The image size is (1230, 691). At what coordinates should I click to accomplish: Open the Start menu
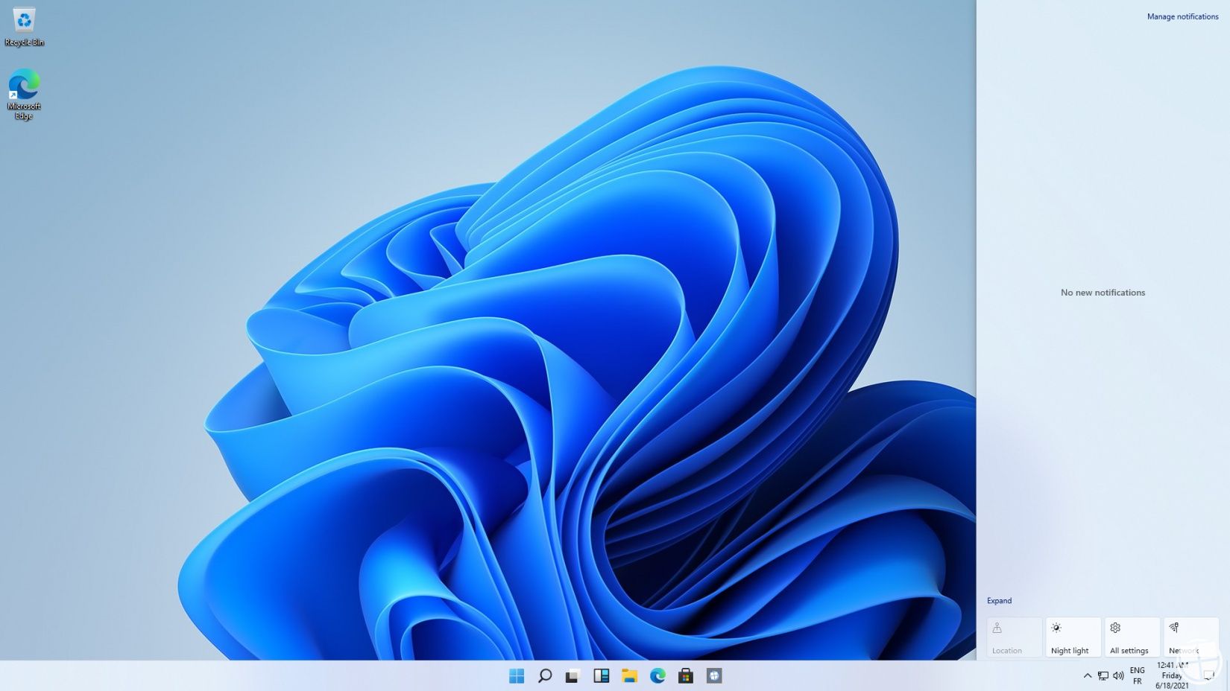[517, 676]
